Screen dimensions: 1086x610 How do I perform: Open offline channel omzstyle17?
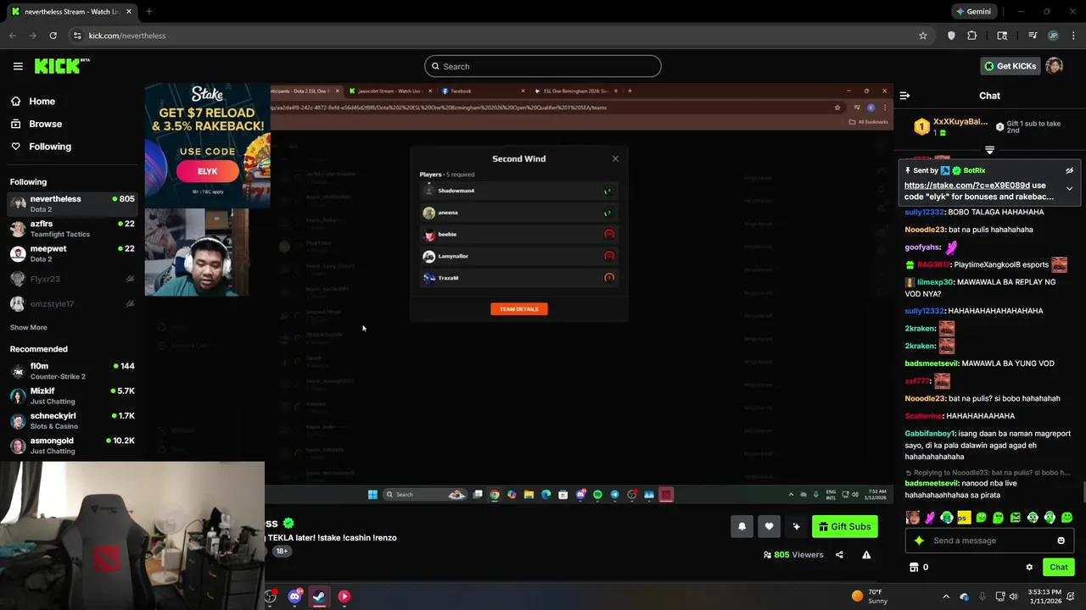pos(72,303)
